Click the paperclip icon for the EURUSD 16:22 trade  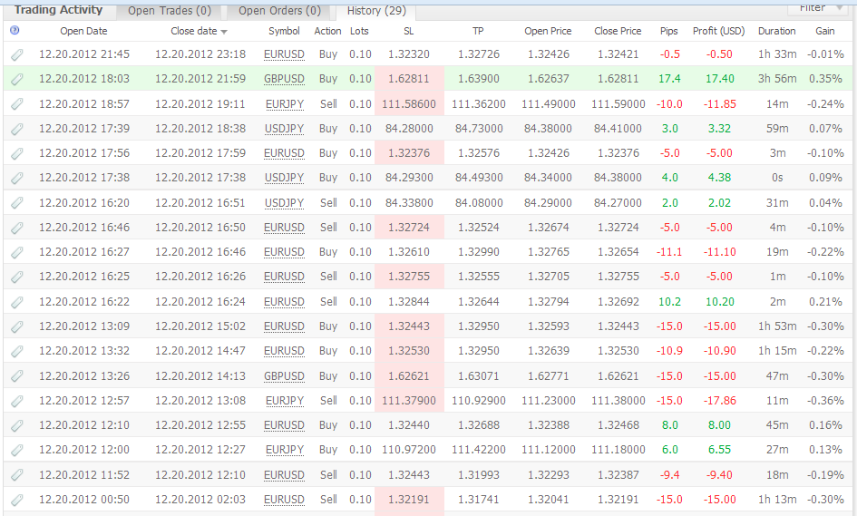pos(17,302)
